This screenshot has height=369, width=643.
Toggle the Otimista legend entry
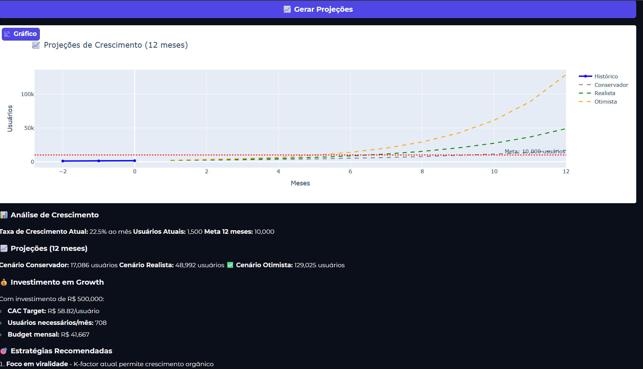coord(605,102)
